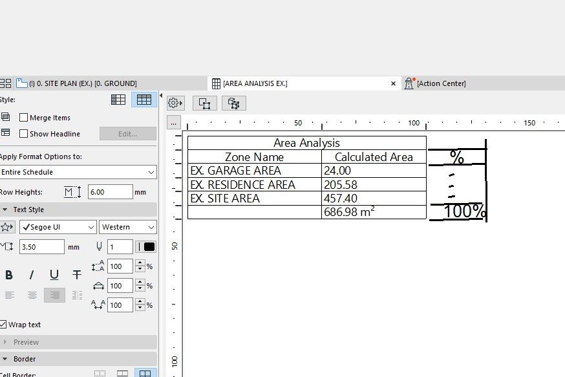The height and width of the screenshot is (377, 565).
Task: Apply Italic formatting to schedule text
Action: coord(31,274)
